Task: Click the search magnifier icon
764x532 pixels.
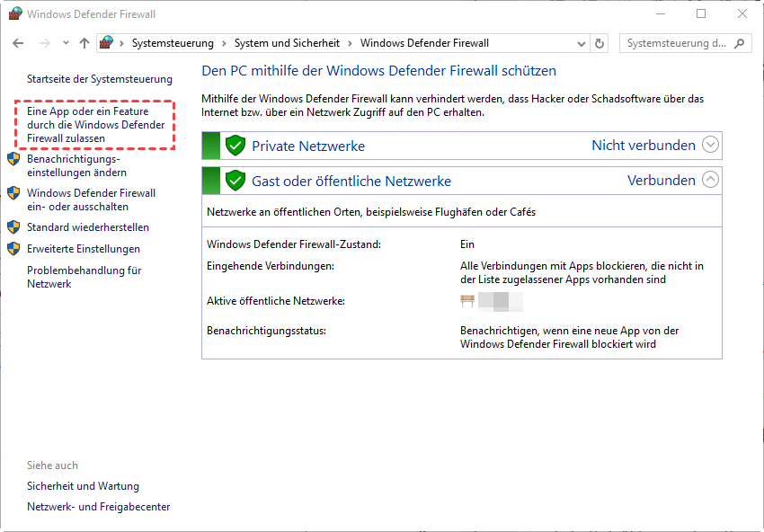Action: [741, 43]
